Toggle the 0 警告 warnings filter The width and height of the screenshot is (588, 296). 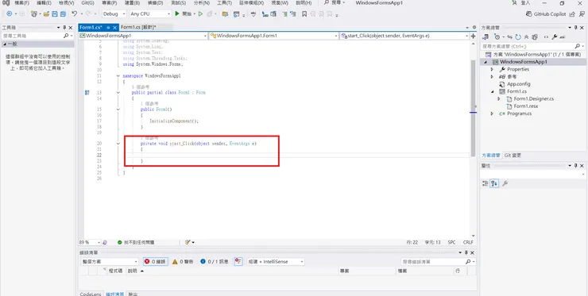pos(183,262)
